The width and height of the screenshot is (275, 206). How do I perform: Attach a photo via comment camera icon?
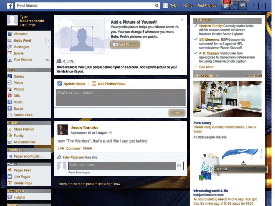point(179,165)
